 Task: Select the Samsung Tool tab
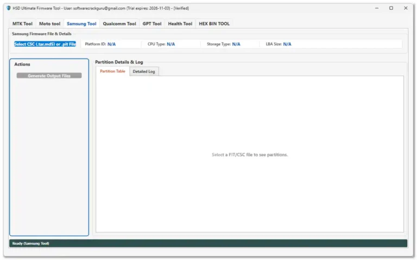tap(81, 24)
